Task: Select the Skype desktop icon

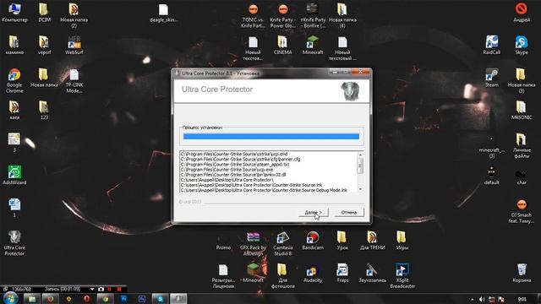Action: (522, 45)
